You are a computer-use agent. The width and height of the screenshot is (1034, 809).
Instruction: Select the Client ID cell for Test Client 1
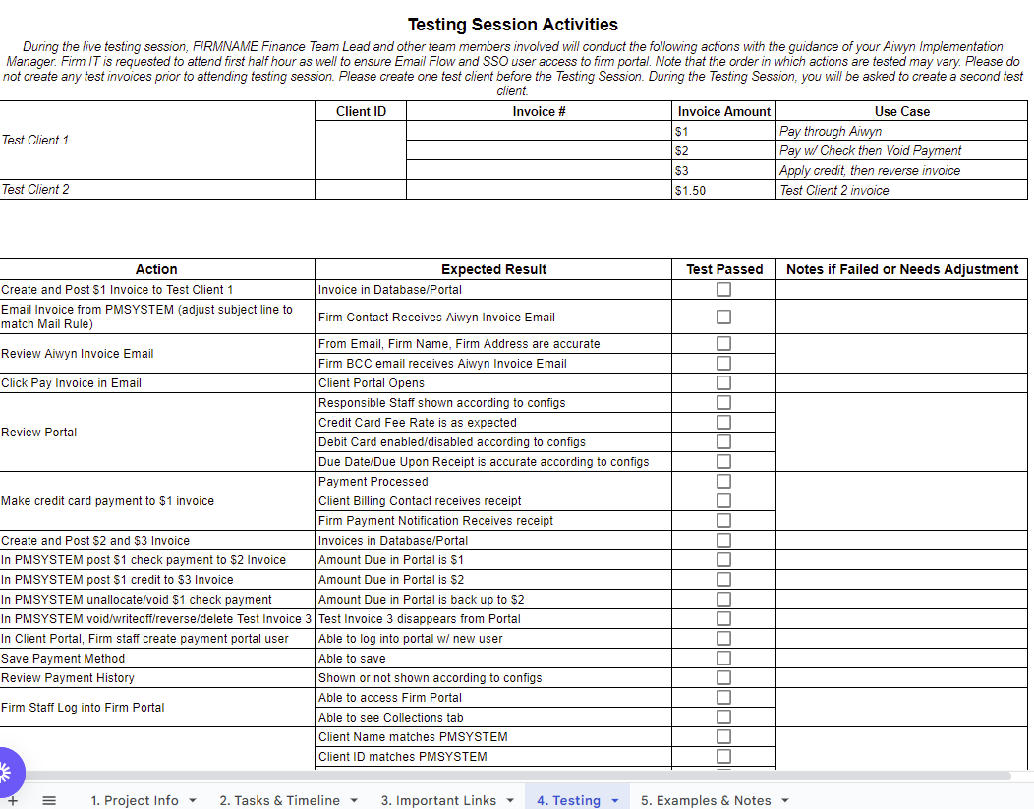361,149
